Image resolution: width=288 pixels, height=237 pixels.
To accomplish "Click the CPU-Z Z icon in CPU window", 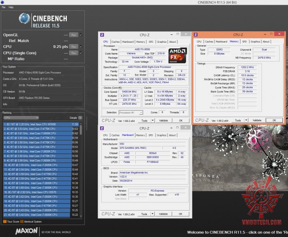I will point(102,35).
